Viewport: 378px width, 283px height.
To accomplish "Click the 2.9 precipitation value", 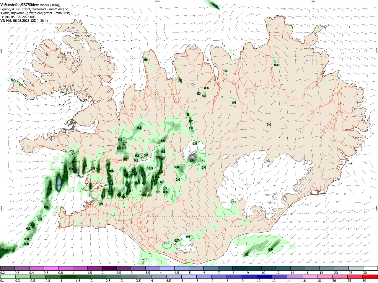I will (x=128, y=191).
